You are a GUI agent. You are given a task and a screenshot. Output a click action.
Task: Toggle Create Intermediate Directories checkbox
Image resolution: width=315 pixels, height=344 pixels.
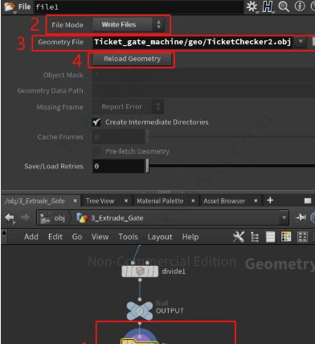96,122
